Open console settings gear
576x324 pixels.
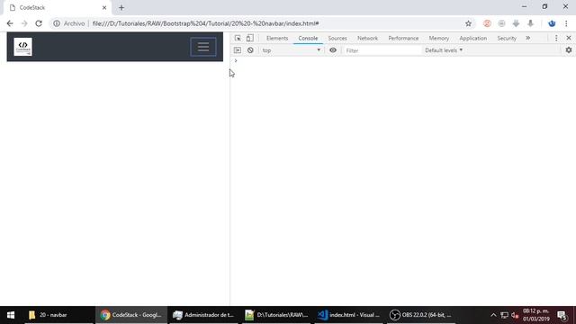tap(569, 50)
